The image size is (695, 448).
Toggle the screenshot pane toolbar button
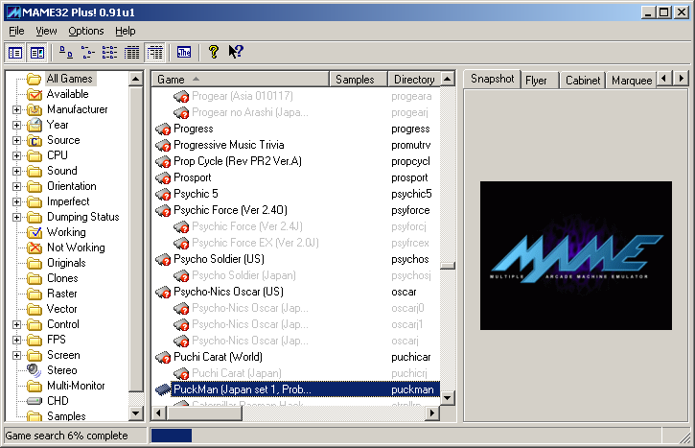pyautogui.click(x=37, y=52)
